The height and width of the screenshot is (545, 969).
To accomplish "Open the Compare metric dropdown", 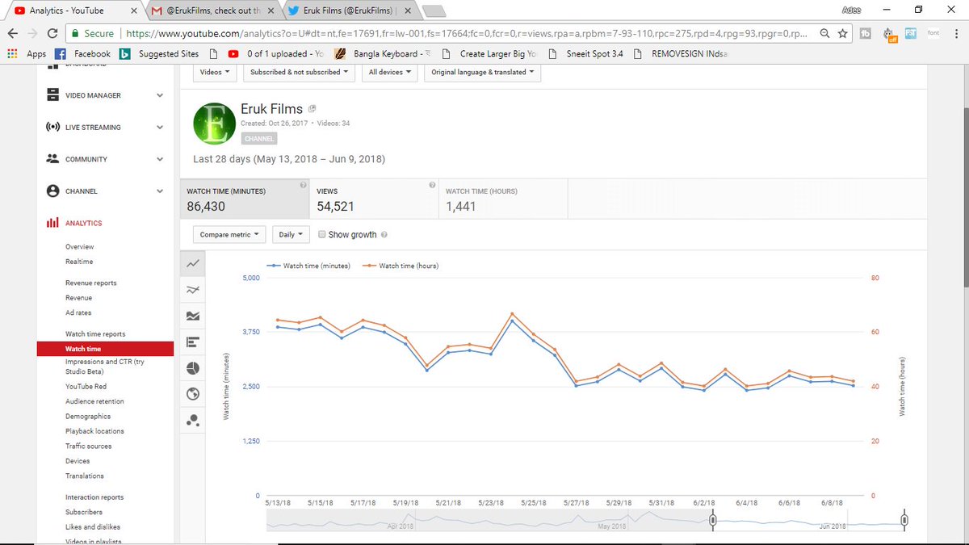I will point(229,235).
